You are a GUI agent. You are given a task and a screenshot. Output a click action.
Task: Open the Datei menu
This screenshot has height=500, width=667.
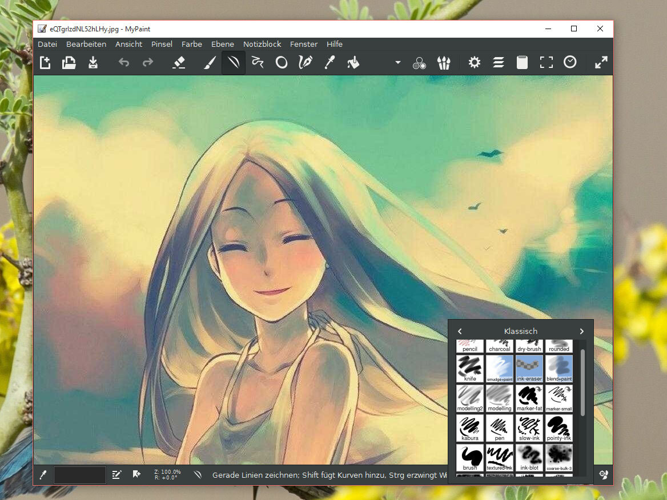pos(47,44)
